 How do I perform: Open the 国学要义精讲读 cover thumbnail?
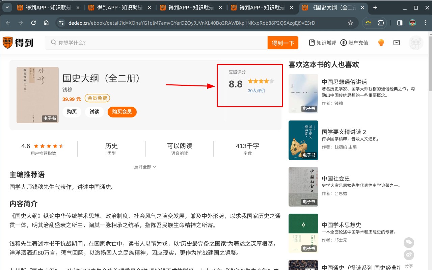point(303,140)
